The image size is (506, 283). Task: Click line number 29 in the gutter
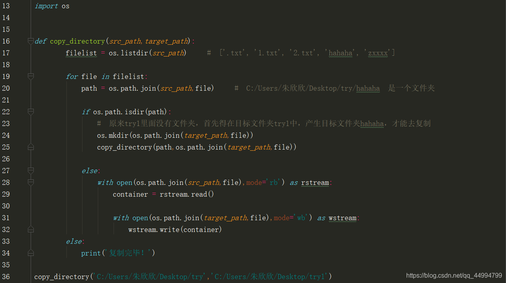[6, 194]
